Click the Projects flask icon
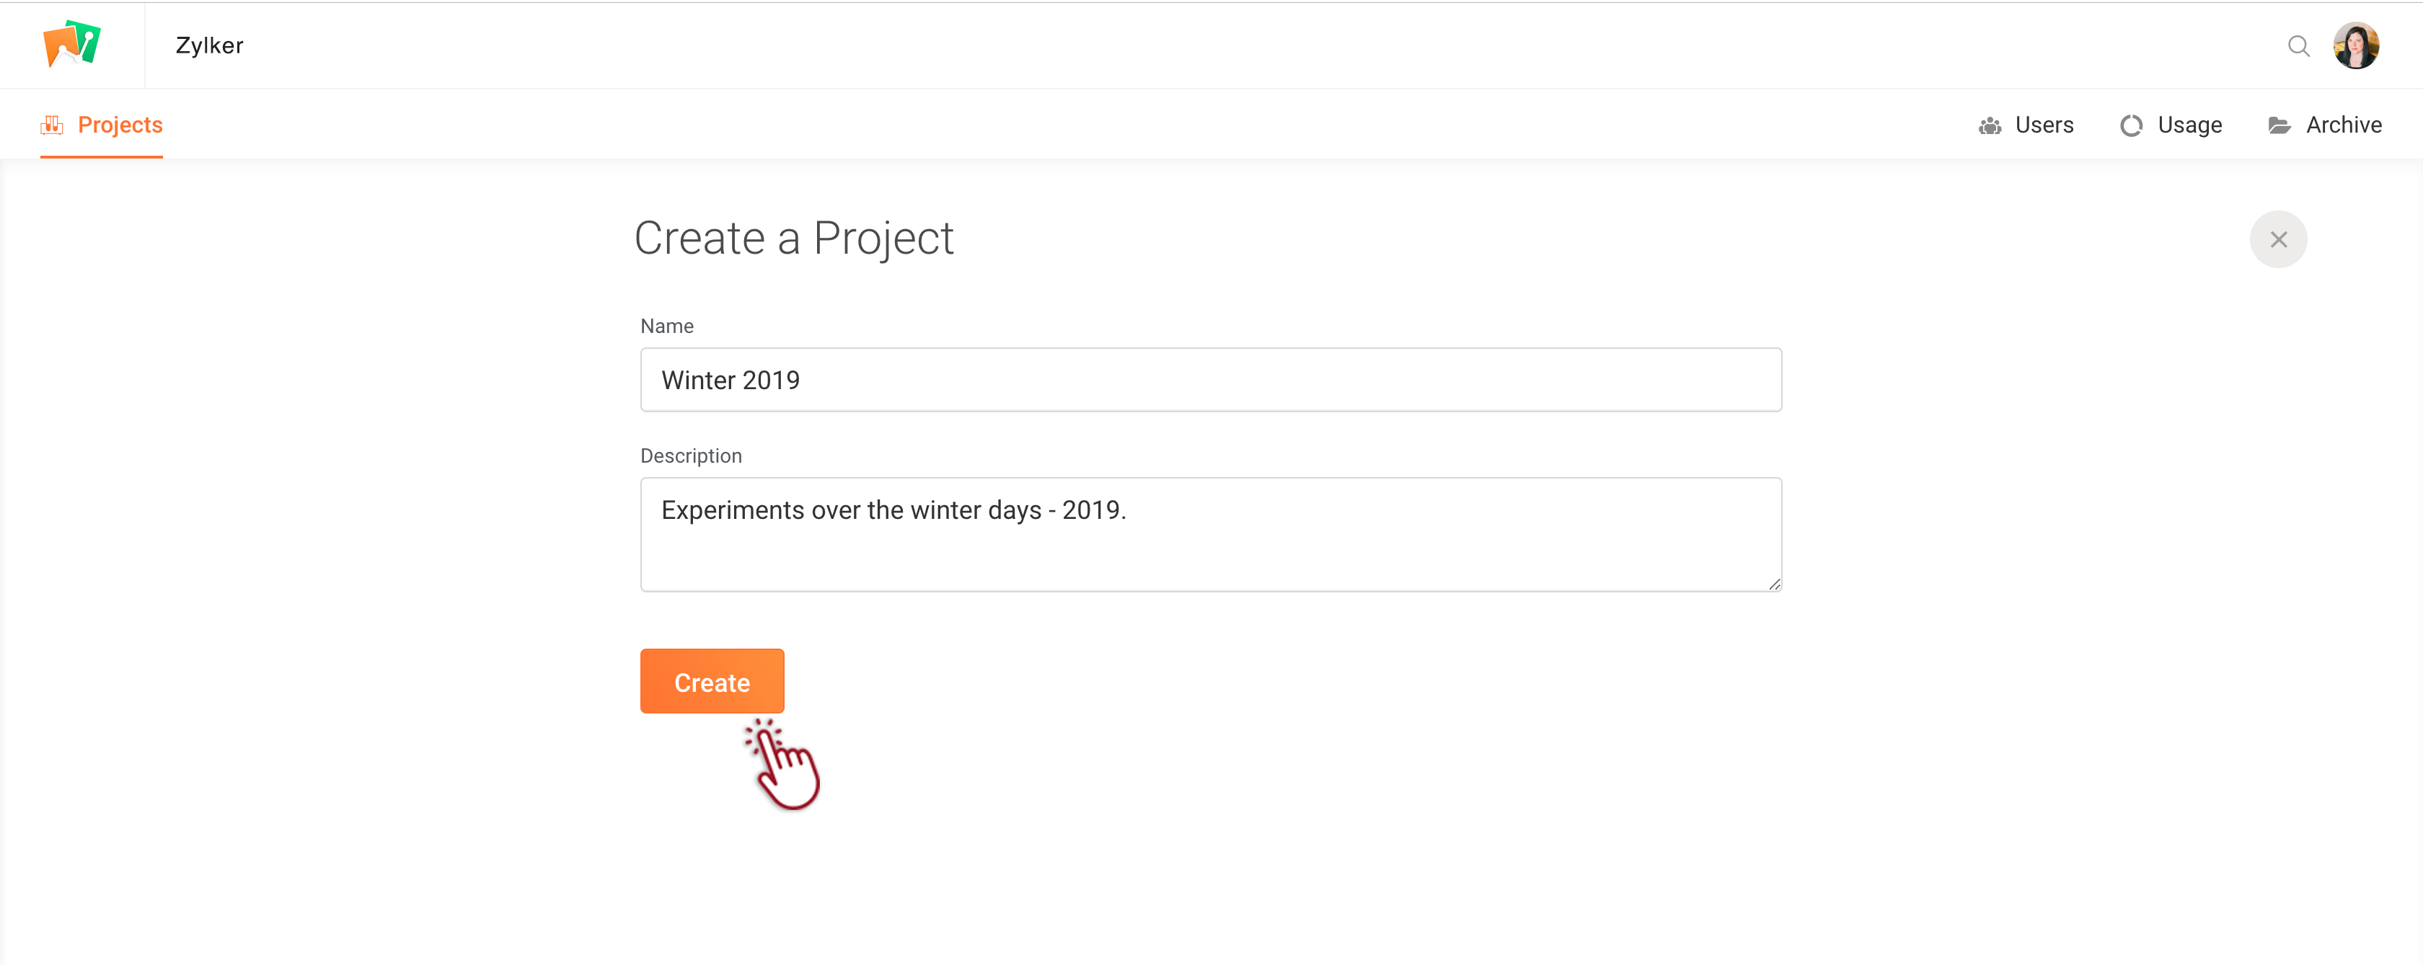Viewport: 2423px width, 965px height. click(x=52, y=125)
